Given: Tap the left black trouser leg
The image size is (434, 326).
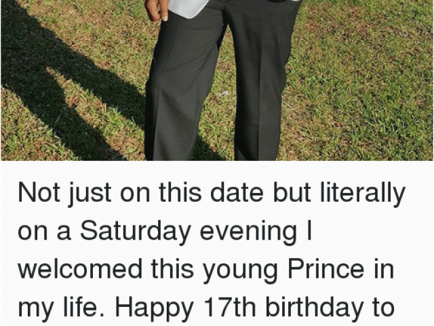Looking at the screenshot, I should pos(181,89).
